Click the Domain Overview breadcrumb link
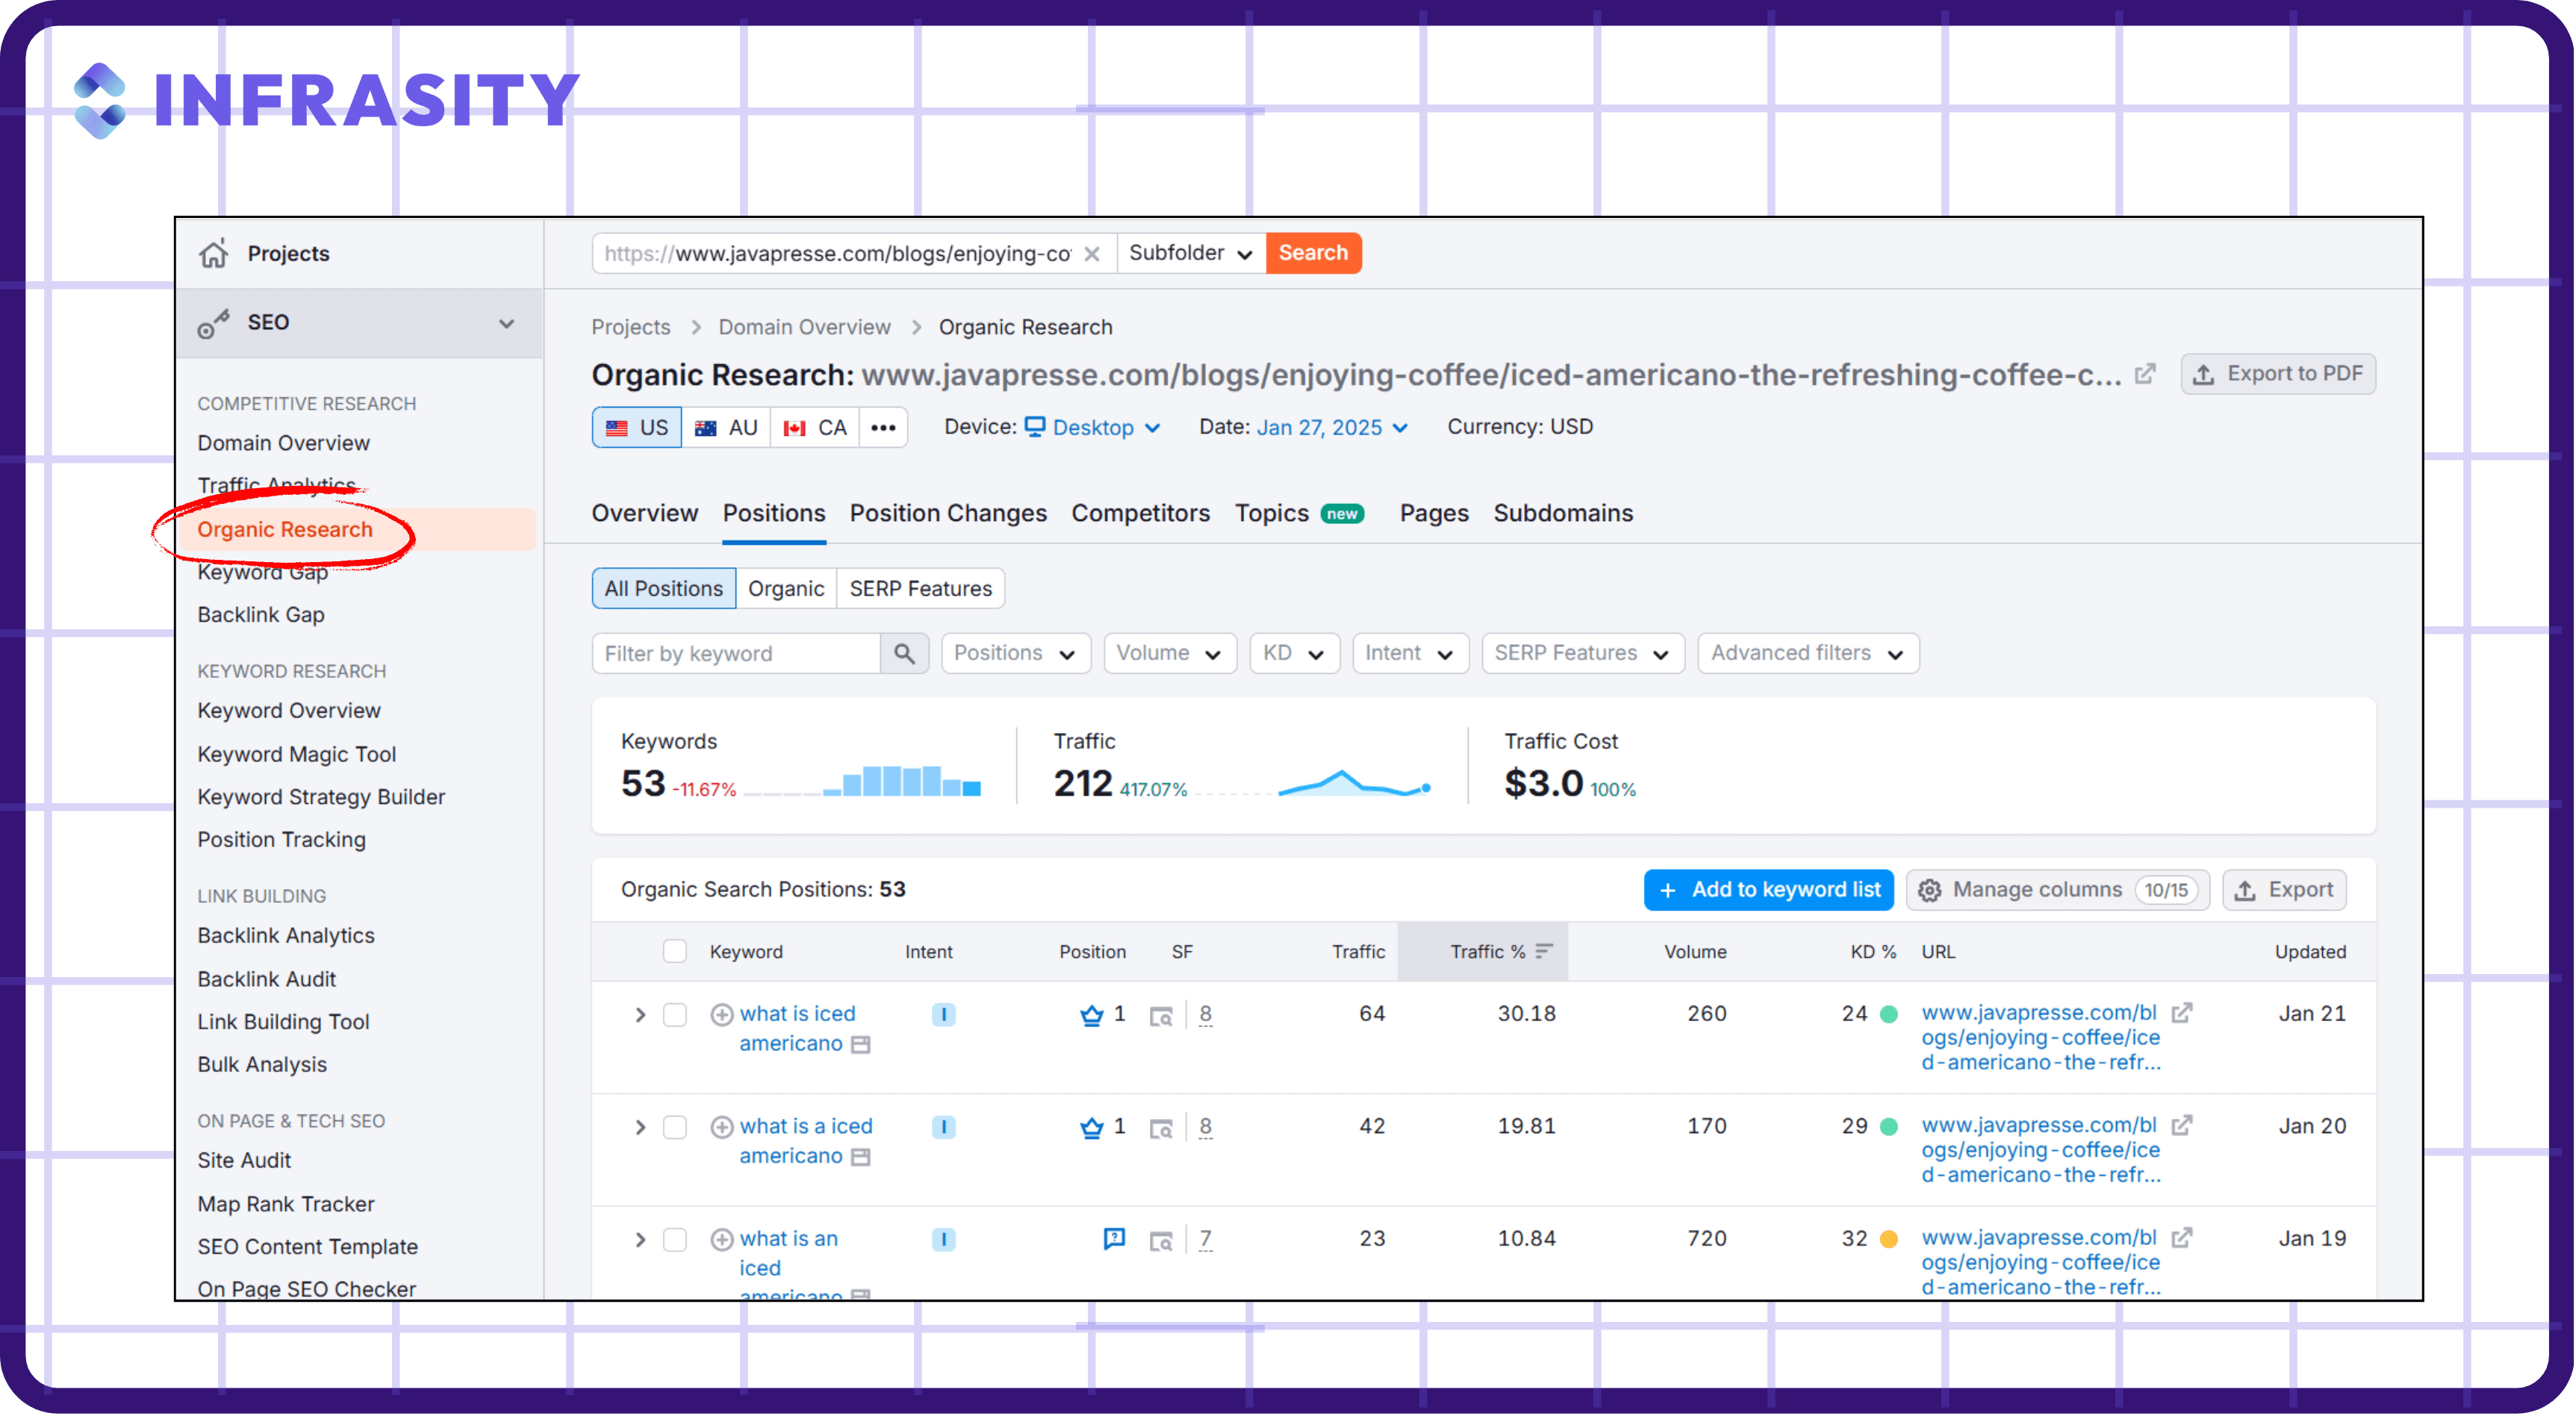 (804, 328)
